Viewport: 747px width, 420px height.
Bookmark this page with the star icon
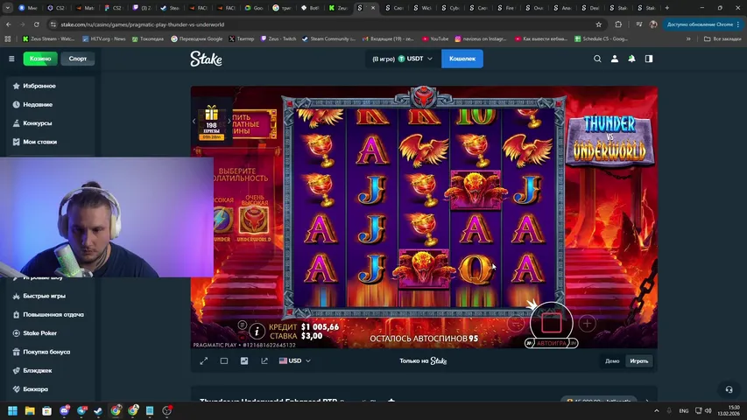tap(599, 24)
